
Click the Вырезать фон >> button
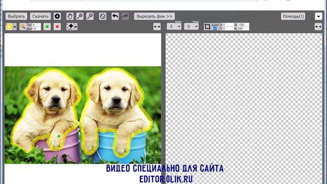click(x=154, y=16)
